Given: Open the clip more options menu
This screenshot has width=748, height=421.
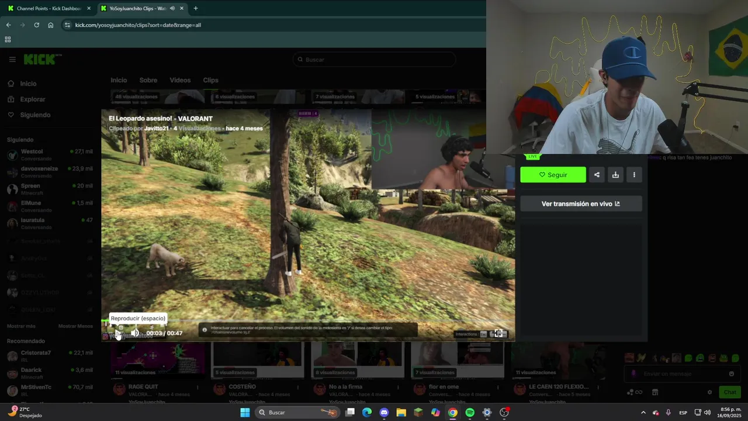Looking at the screenshot, I should pyautogui.click(x=634, y=175).
